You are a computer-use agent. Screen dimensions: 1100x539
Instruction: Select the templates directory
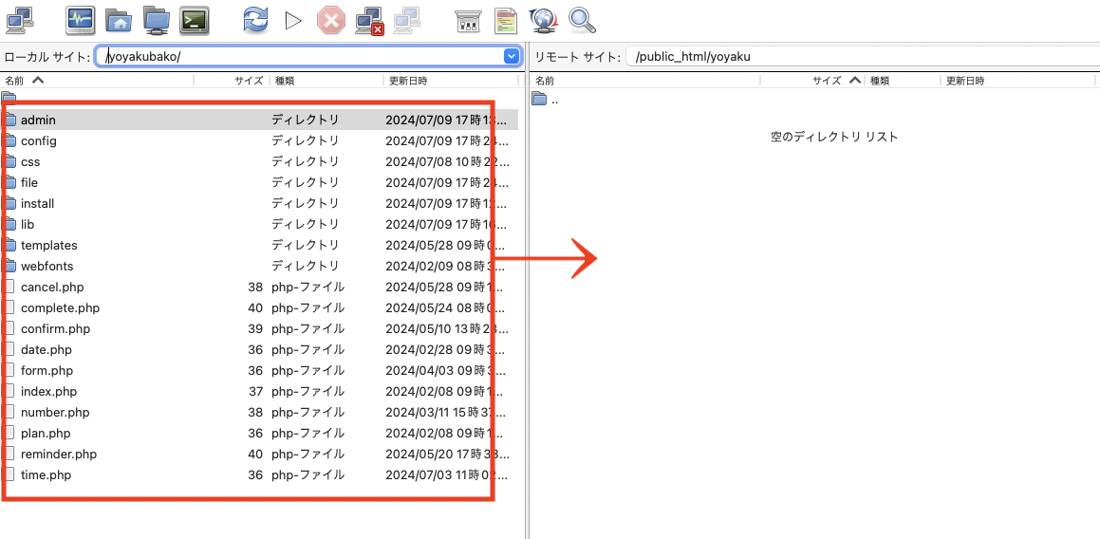259,246
